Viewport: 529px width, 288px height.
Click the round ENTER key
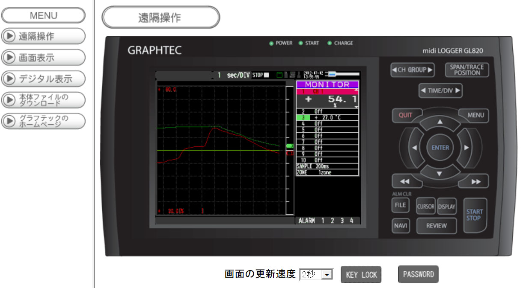coord(440,148)
